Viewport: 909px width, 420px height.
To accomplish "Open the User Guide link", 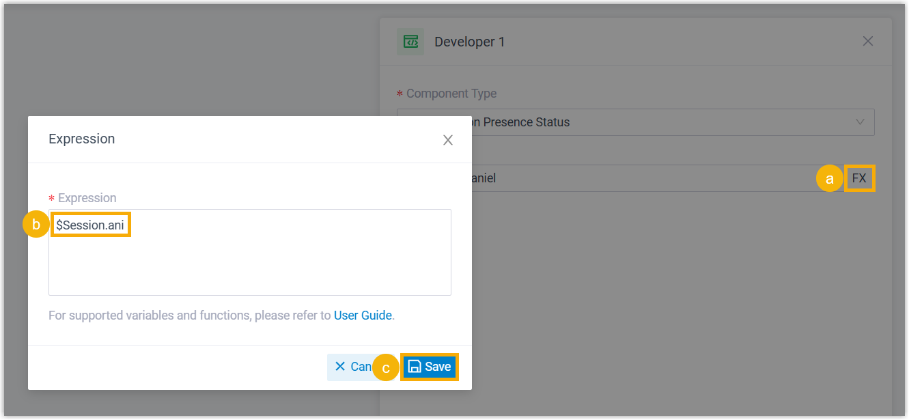I will [363, 315].
